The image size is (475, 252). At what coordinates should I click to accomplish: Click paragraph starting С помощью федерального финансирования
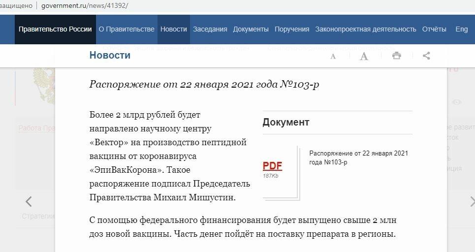(x=243, y=227)
